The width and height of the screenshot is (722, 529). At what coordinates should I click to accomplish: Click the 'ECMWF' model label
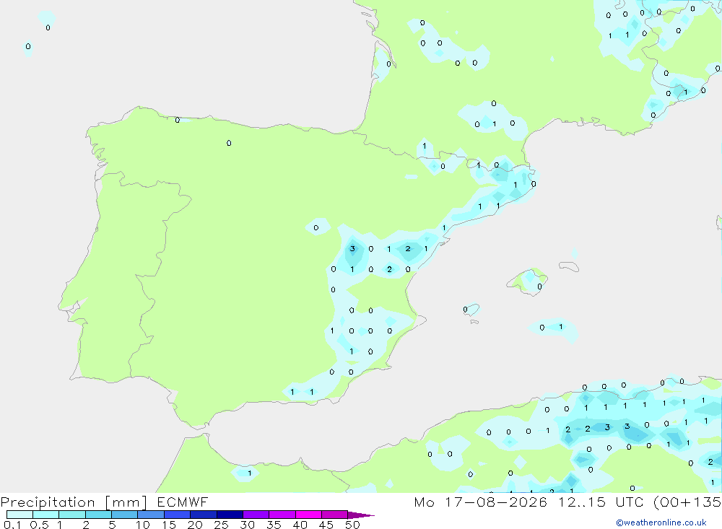coord(183,502)
